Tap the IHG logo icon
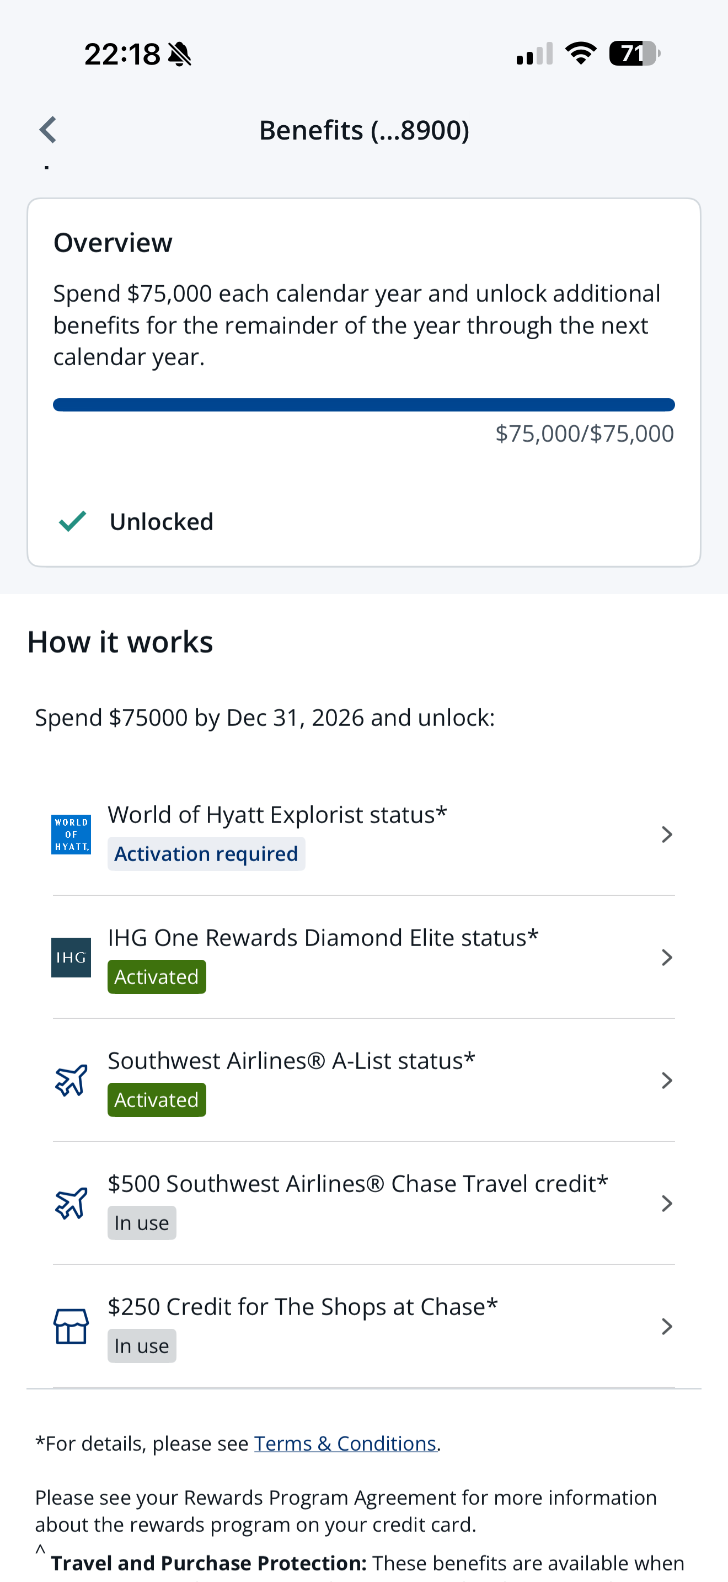Viewport: 728px width, 1582px height. point(71,957)
